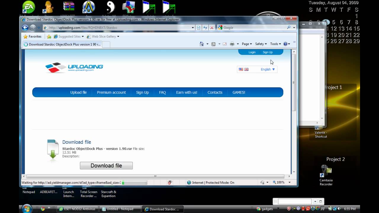Open the Contacts navigation item
The image size is (379, 213).
click(x=215, y=92)
